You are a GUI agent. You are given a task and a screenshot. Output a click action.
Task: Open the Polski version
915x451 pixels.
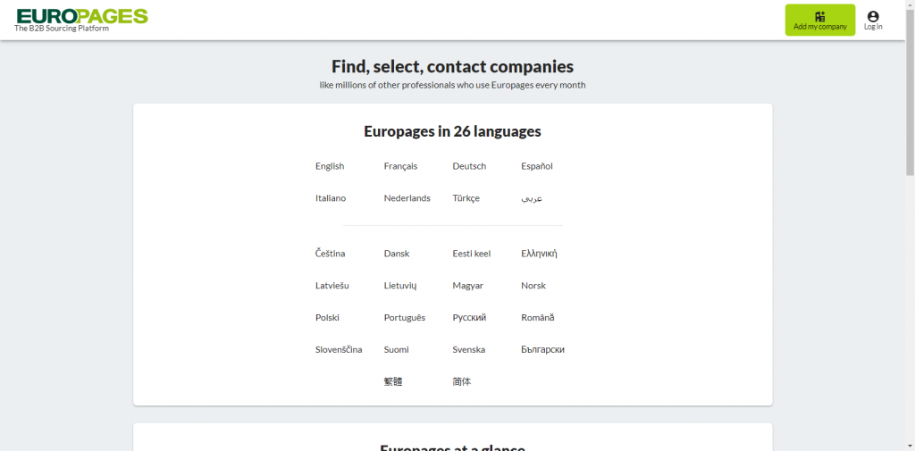(327, 318)
